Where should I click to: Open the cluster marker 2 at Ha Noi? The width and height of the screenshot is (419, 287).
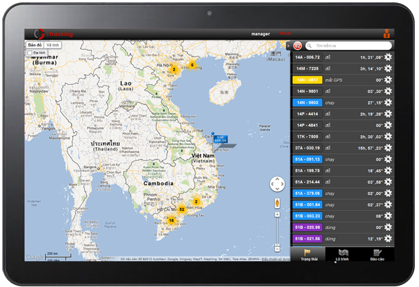tap(174, 69)
